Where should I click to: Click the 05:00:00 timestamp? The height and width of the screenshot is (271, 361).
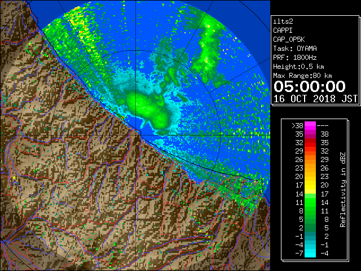[310, 86]
